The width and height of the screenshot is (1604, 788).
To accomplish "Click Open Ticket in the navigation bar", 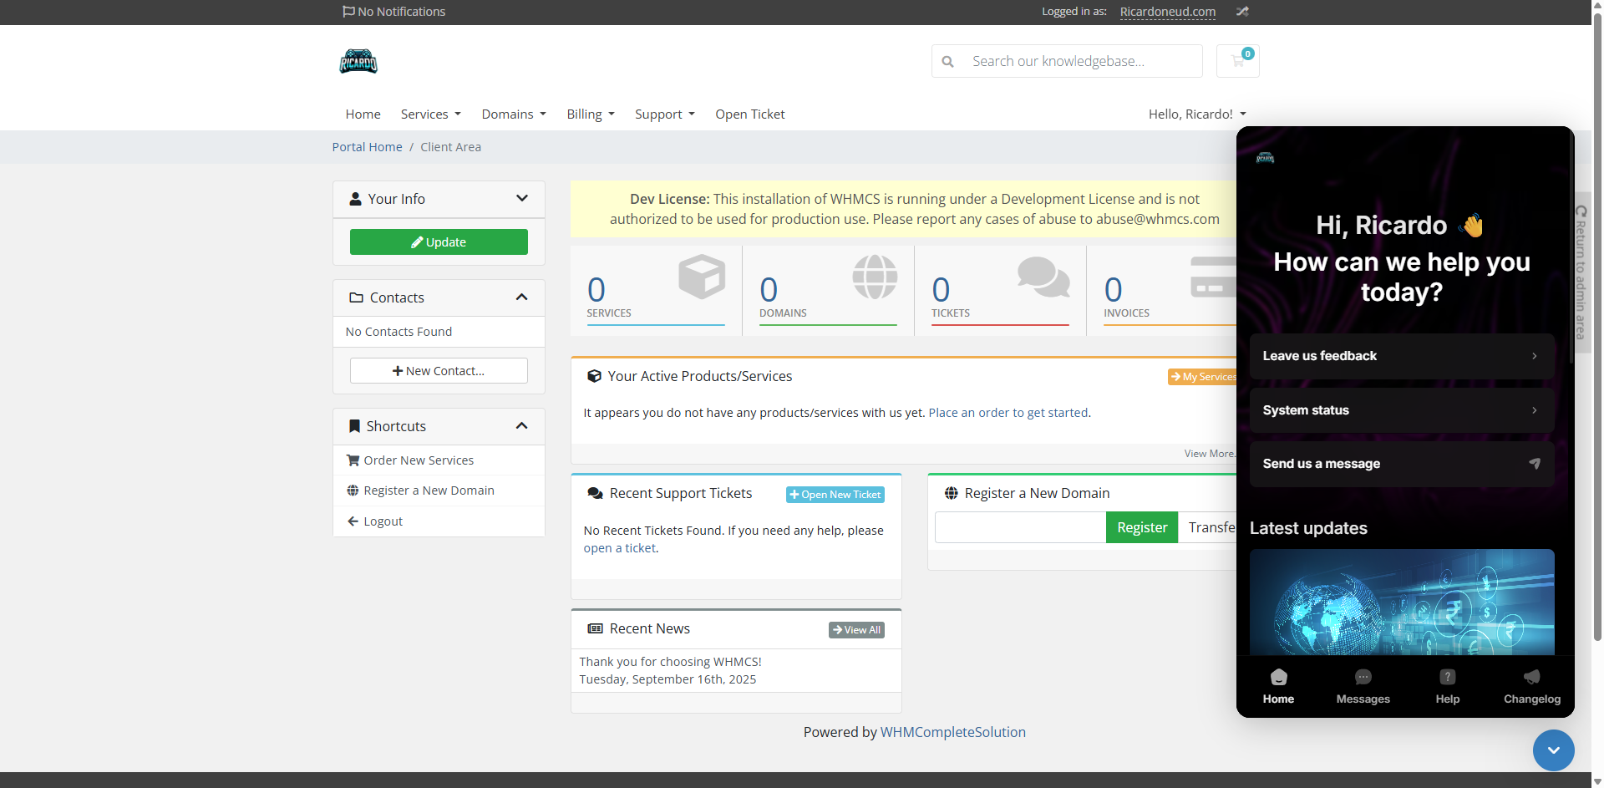I will click(749, 114).
